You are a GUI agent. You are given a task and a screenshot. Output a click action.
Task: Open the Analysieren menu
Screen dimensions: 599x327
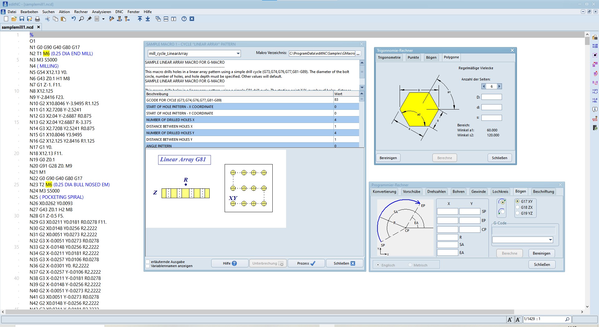[102, 12]
